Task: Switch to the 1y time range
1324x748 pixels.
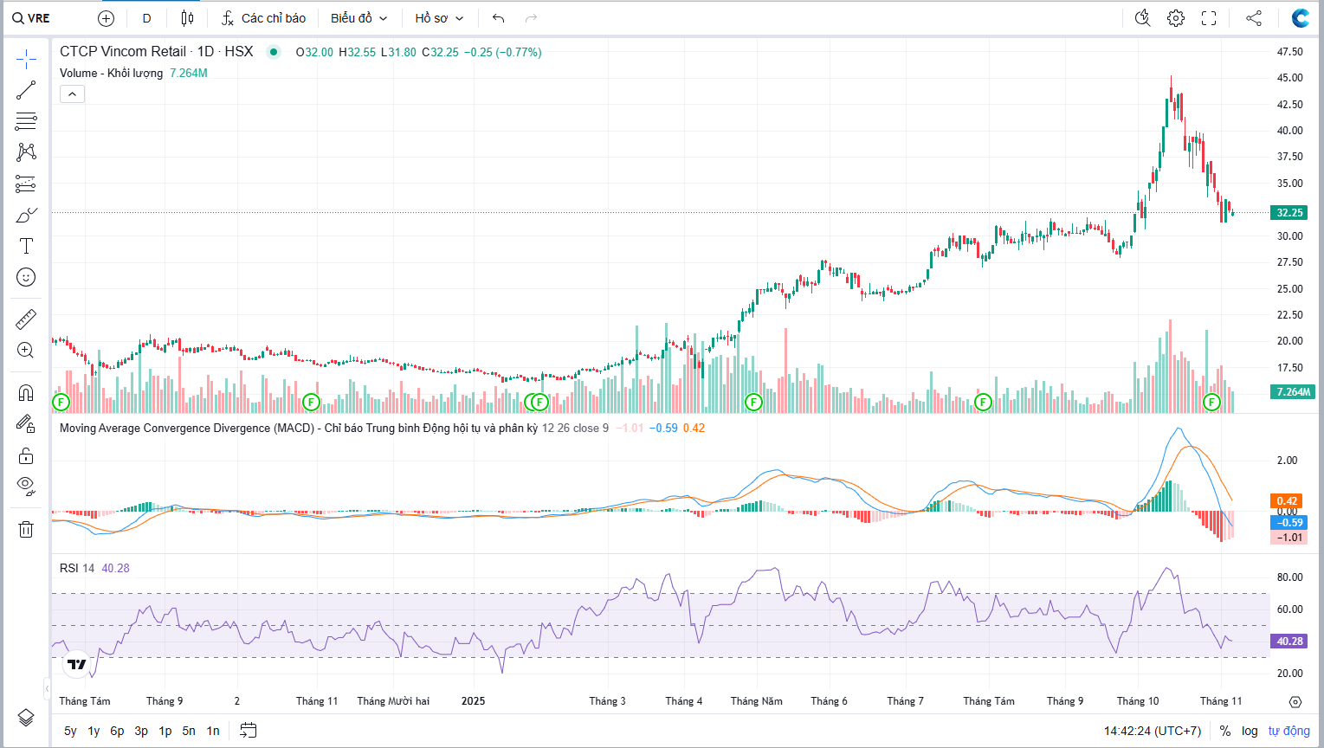Action: [94, 731]
